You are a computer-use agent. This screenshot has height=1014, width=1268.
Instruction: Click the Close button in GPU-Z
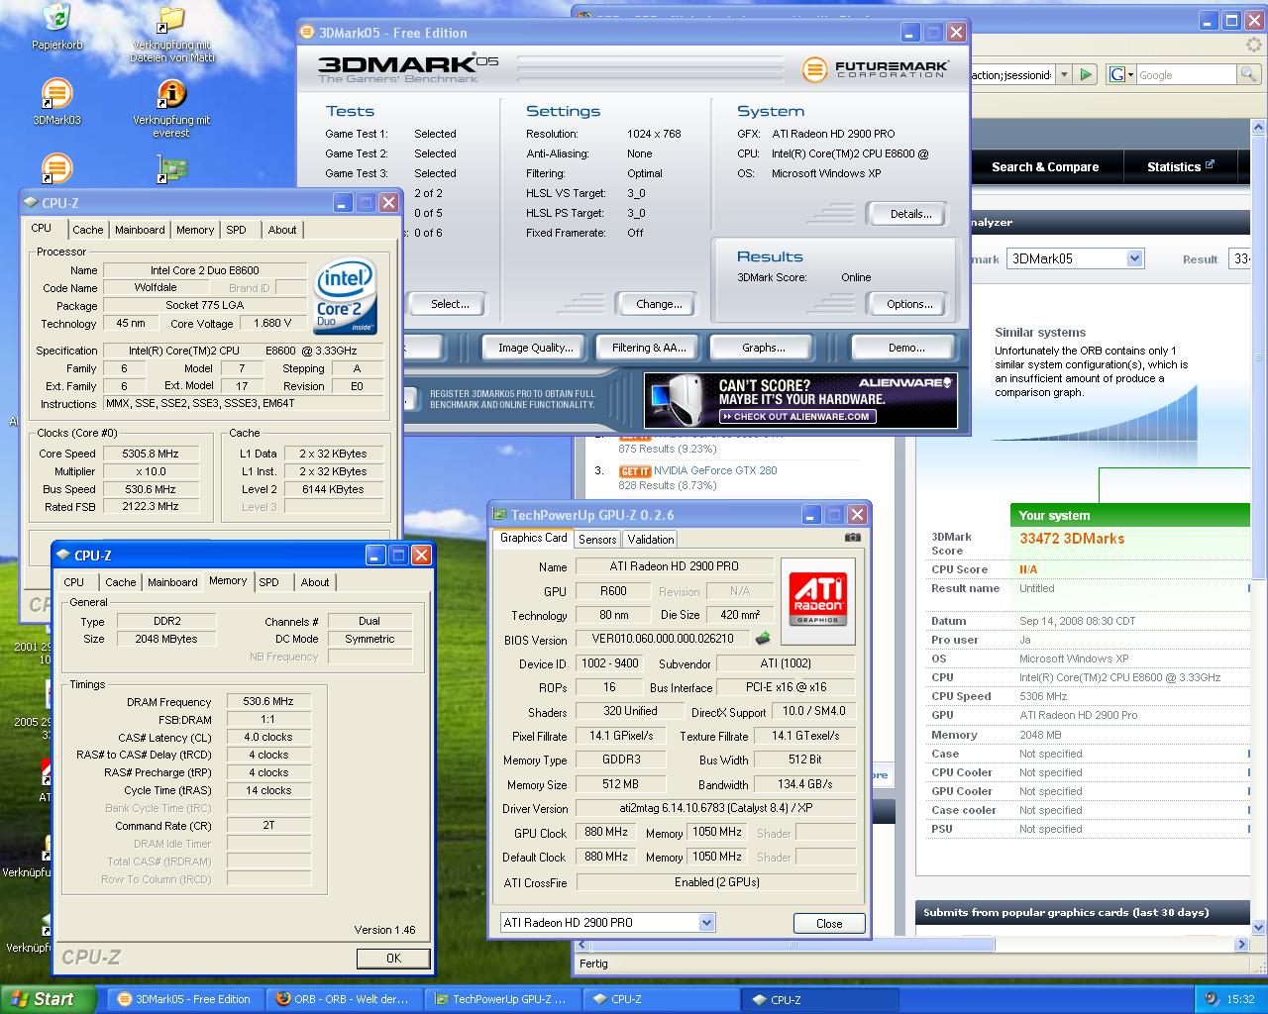(829, 923)
